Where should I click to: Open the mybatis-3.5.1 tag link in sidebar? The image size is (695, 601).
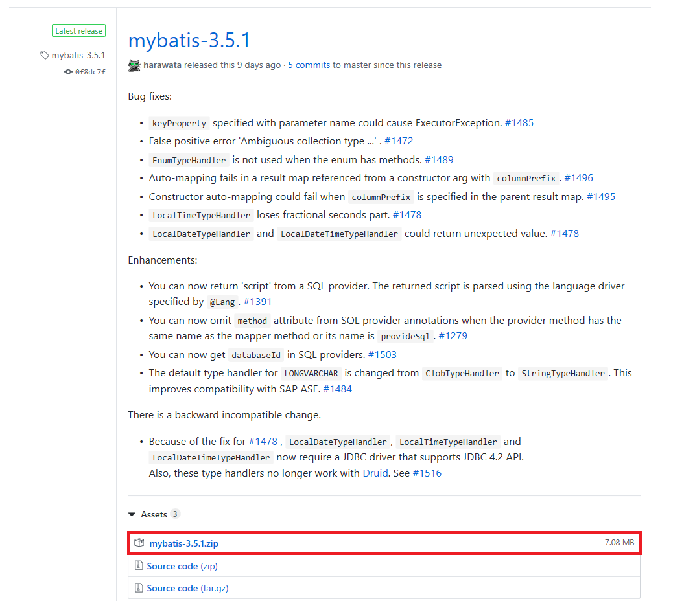click(x=78, y=55)
